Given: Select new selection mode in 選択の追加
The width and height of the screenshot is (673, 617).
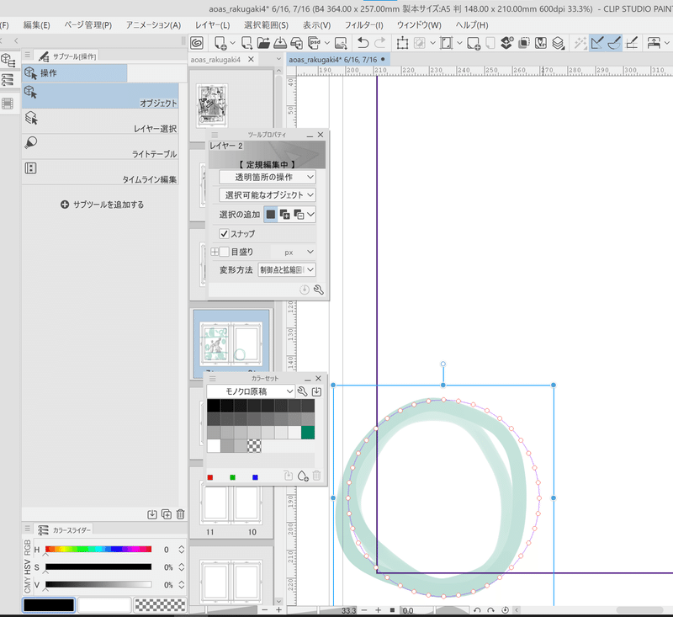Looking at the screenshot, I should click(x=270, y=215).
